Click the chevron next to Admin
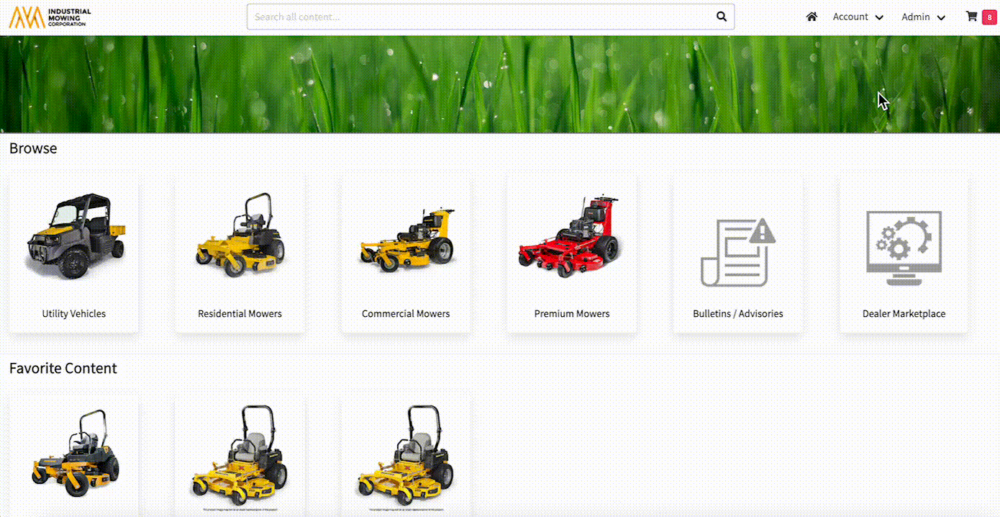The height and width of the screenshot is (517, 1000). coord(941,17)
